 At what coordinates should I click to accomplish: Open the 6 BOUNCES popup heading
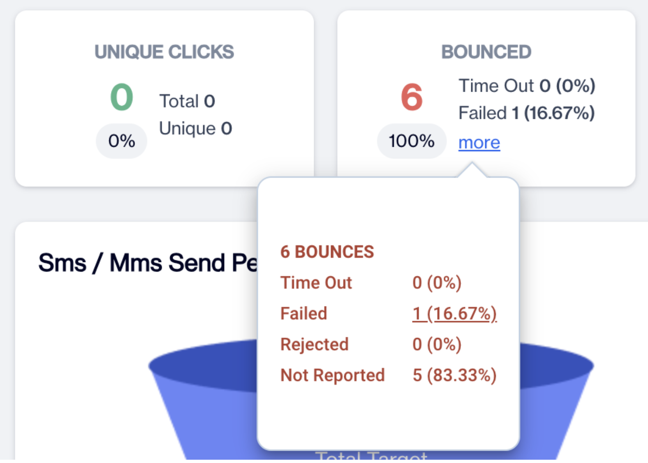[327, 252]
